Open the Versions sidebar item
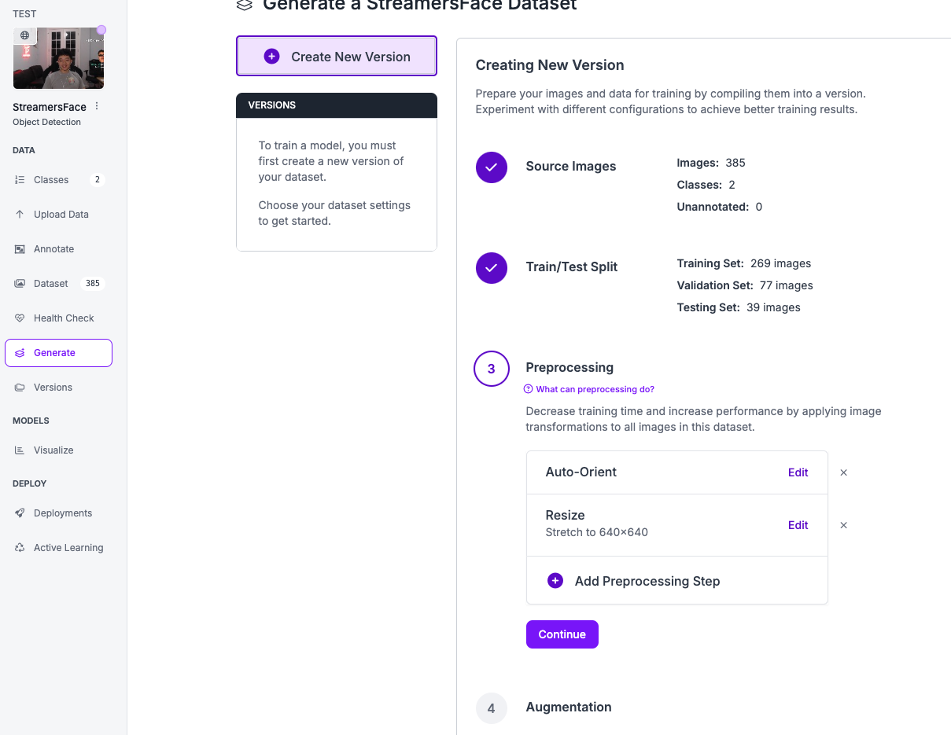The image size is (951, 735). [53, 388]
